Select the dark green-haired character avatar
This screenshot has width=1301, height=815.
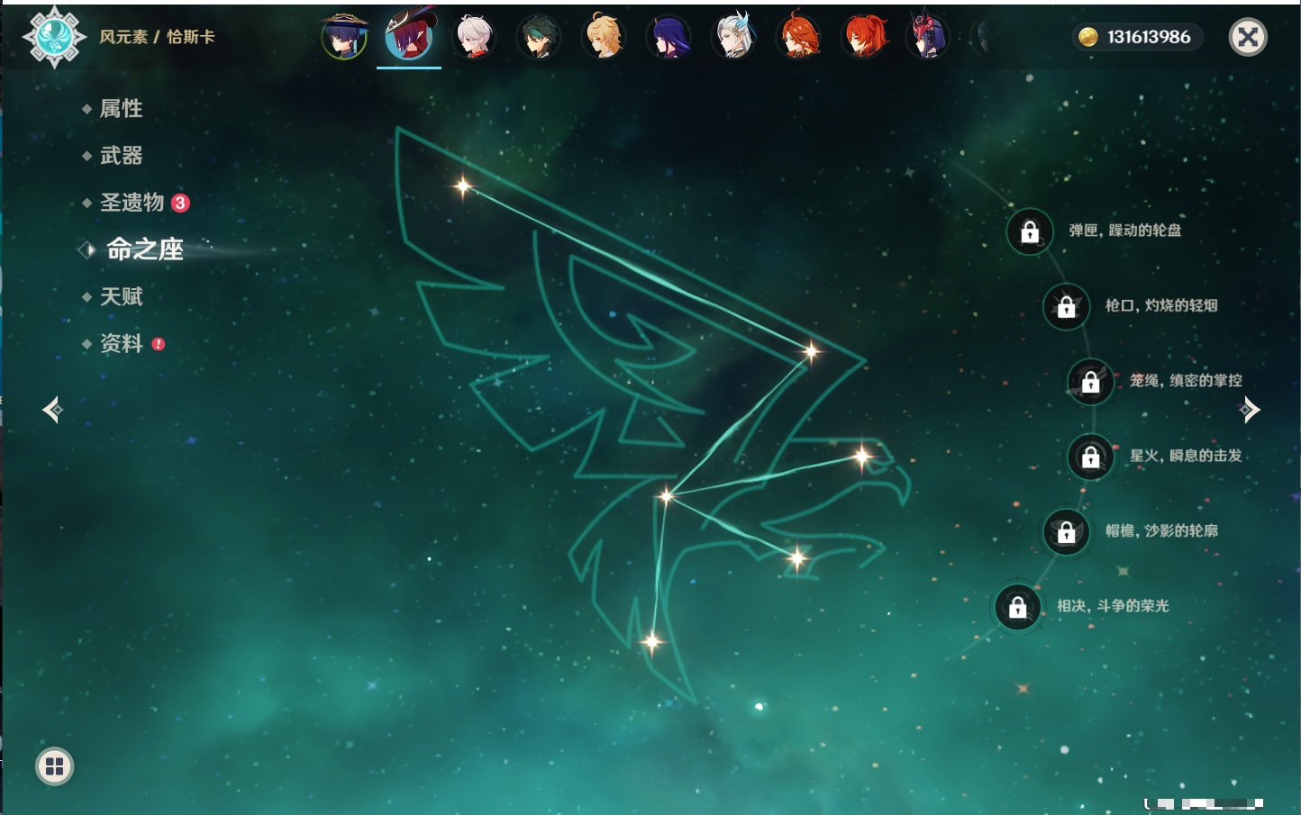pyautogui.click(x=539, y=37)
